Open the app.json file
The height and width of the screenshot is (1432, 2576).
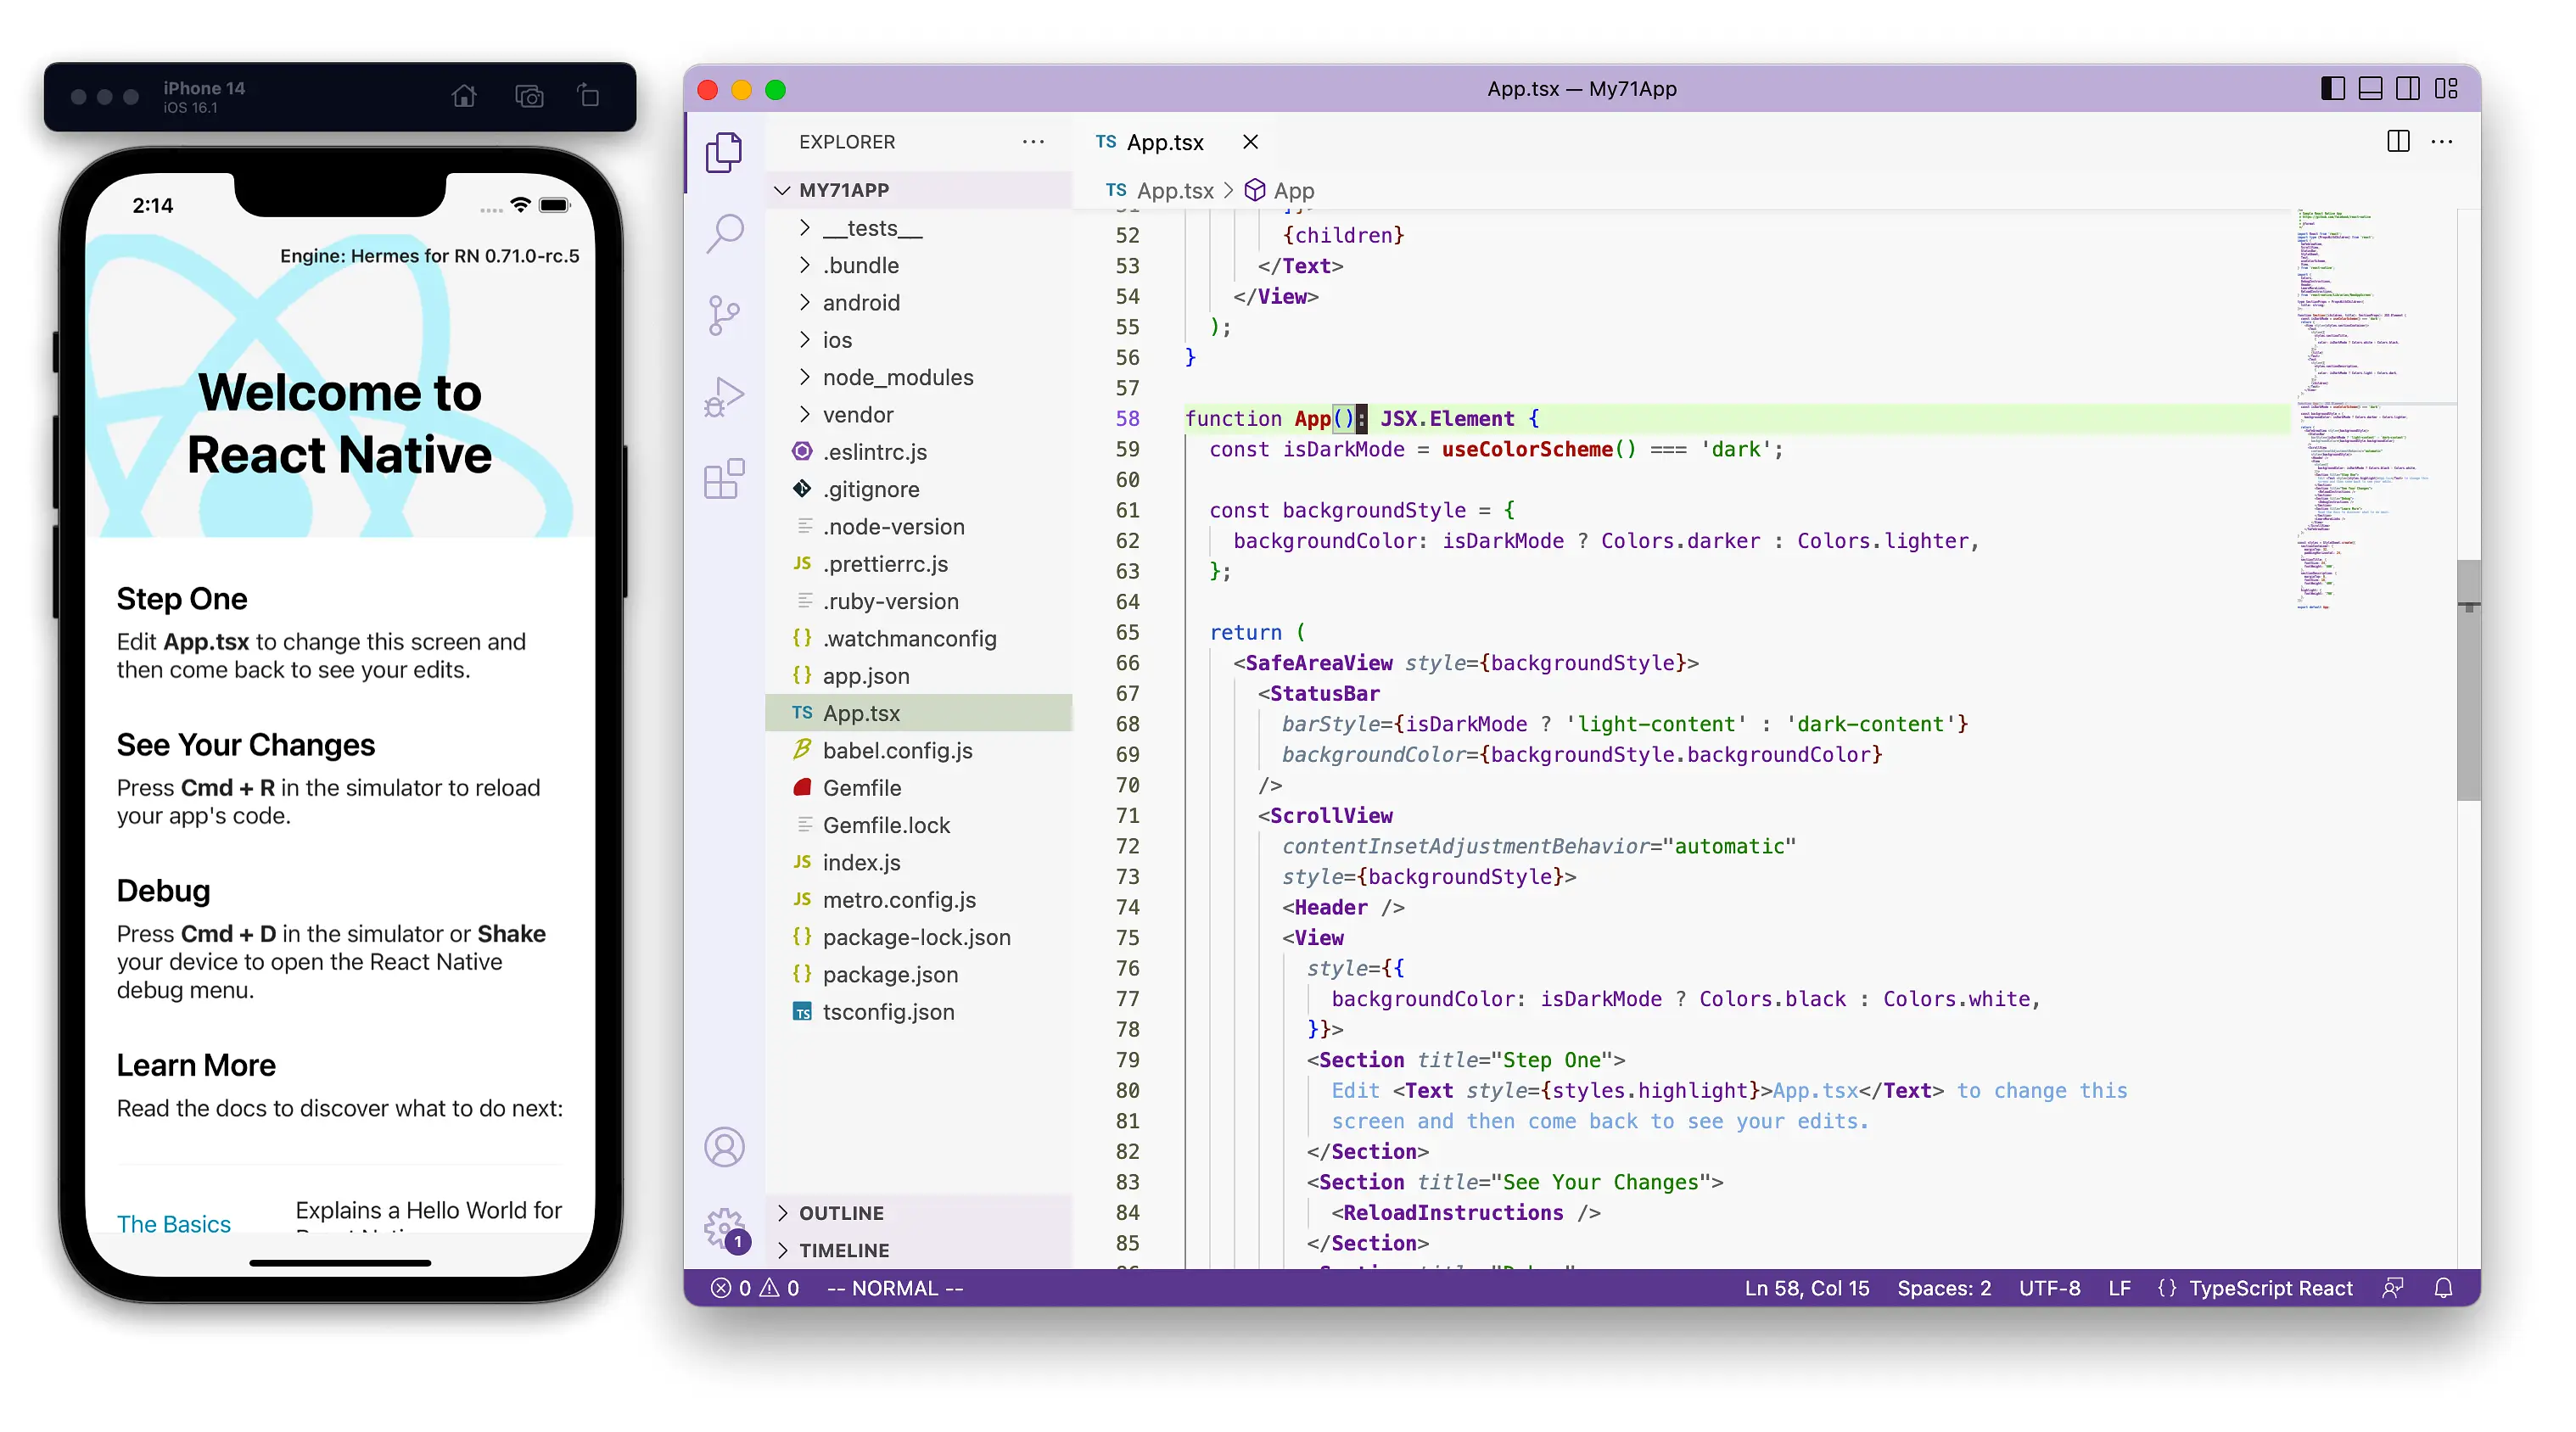click(918, 676)
